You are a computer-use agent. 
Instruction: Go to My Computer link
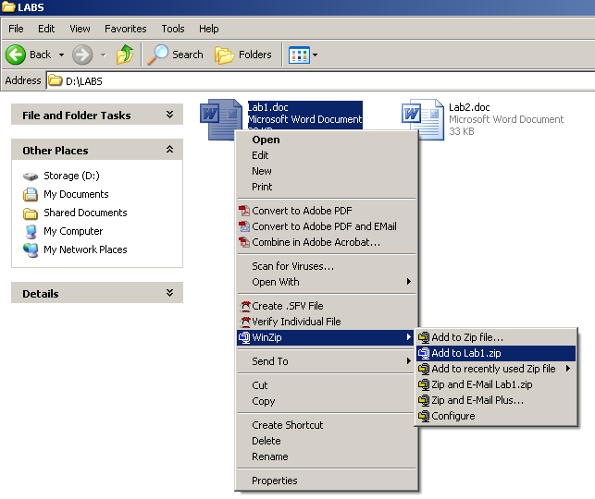(x=73, y=232)
